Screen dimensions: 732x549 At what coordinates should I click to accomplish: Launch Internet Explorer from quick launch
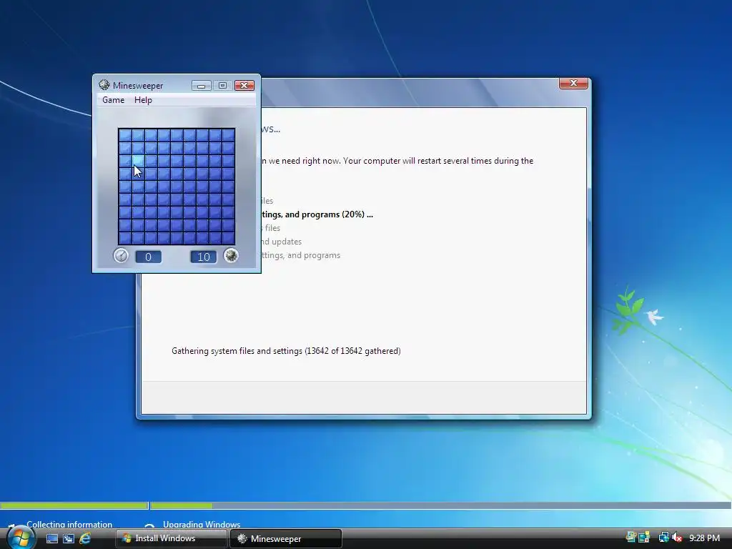point(85,538)
